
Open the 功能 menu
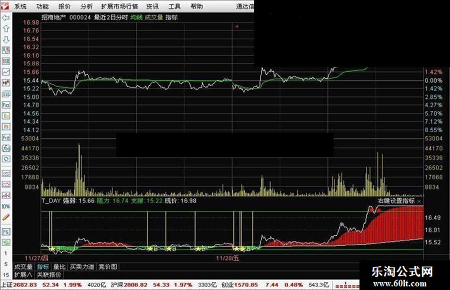42,6
